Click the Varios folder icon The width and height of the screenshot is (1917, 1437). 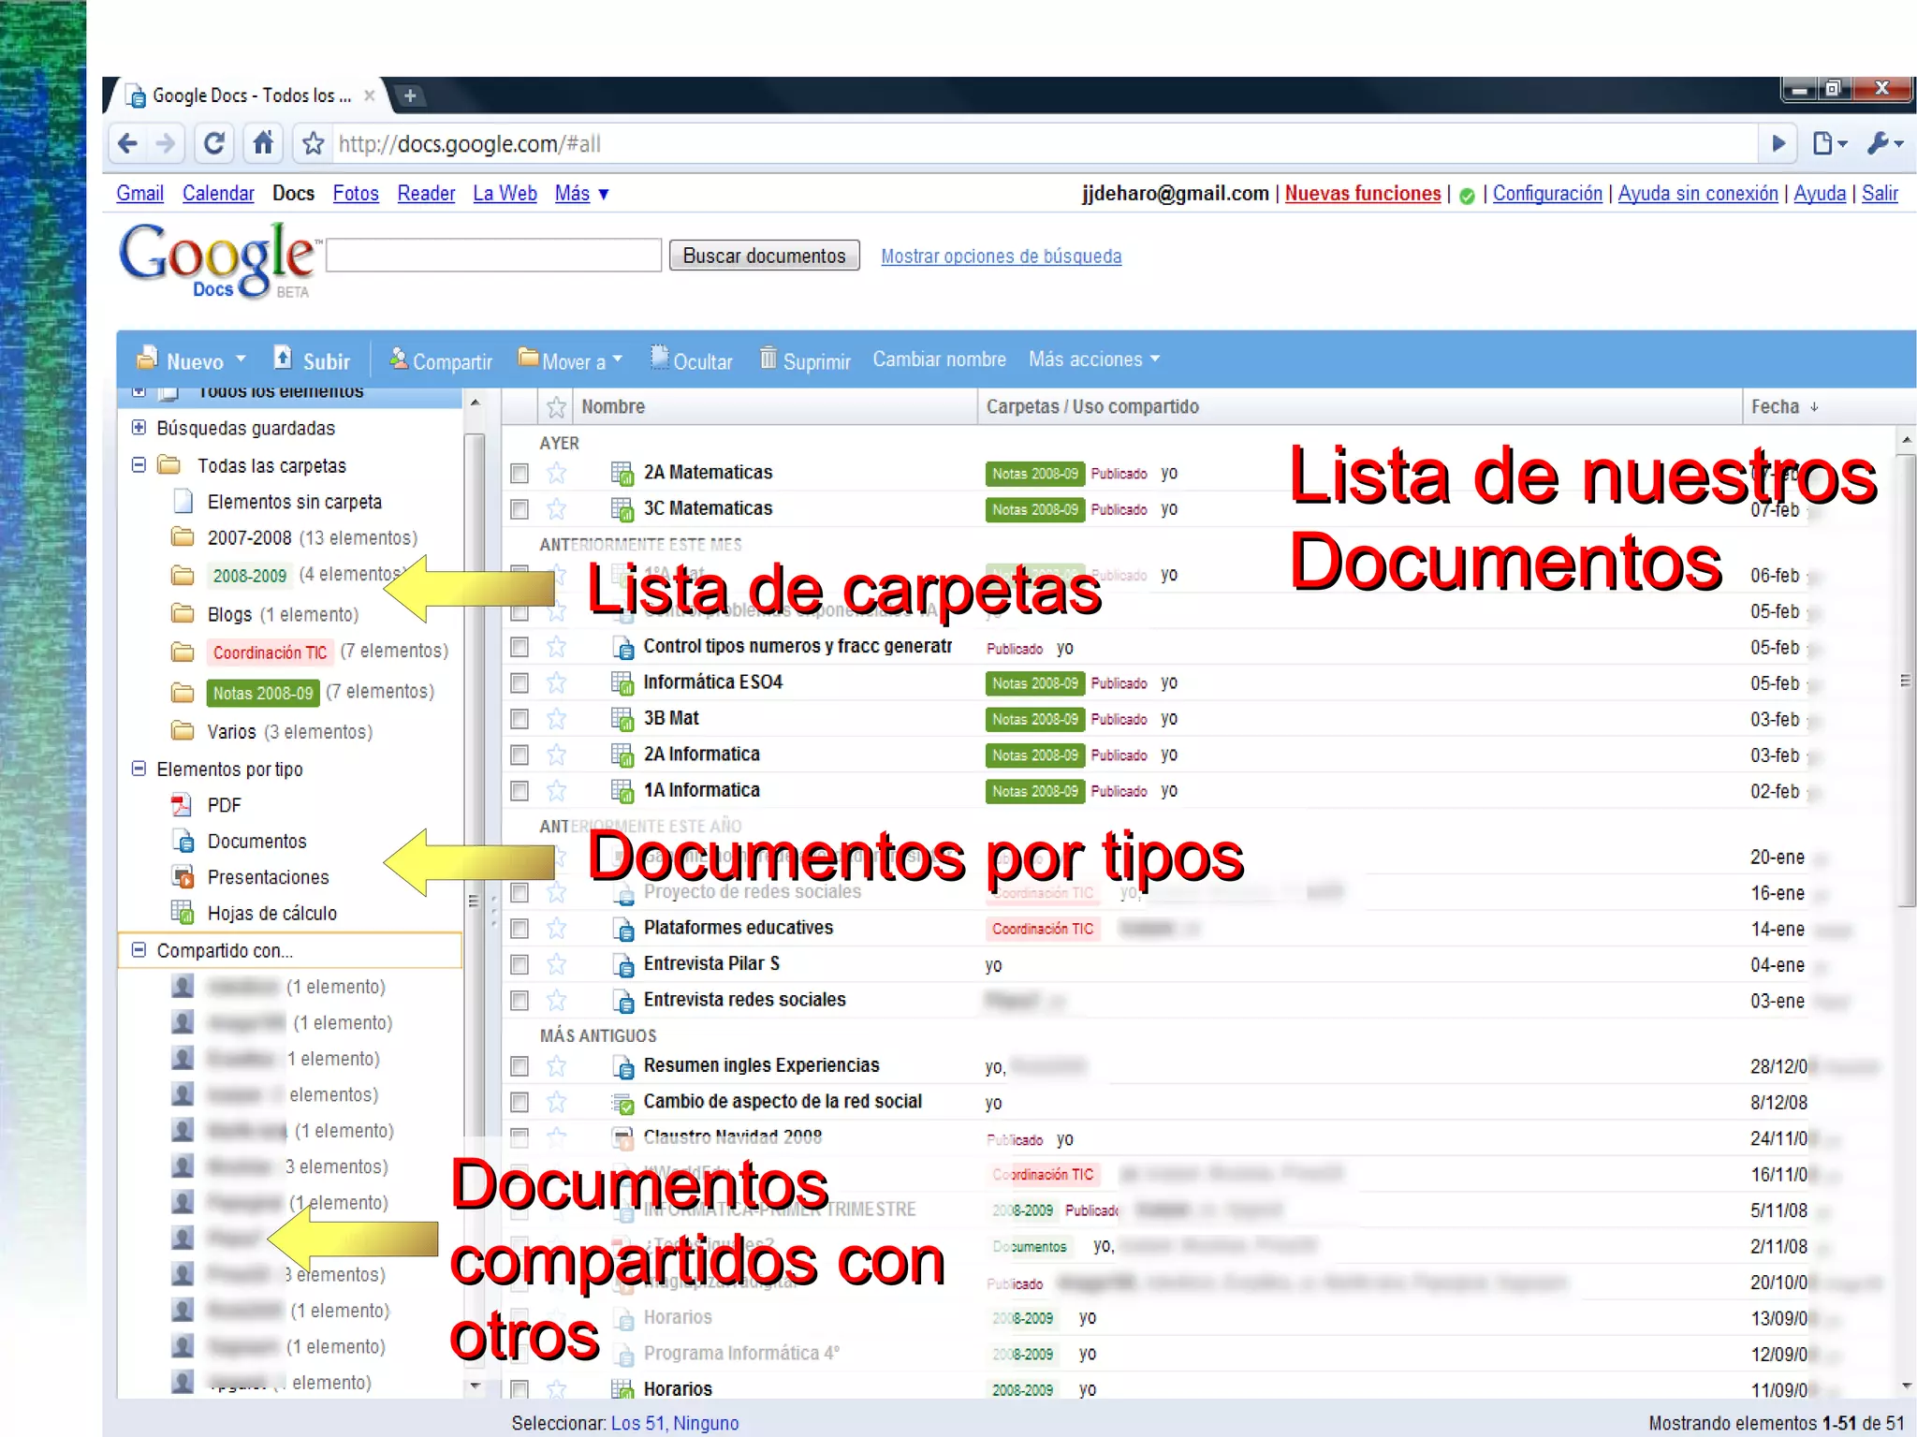(x=183, y=730)
